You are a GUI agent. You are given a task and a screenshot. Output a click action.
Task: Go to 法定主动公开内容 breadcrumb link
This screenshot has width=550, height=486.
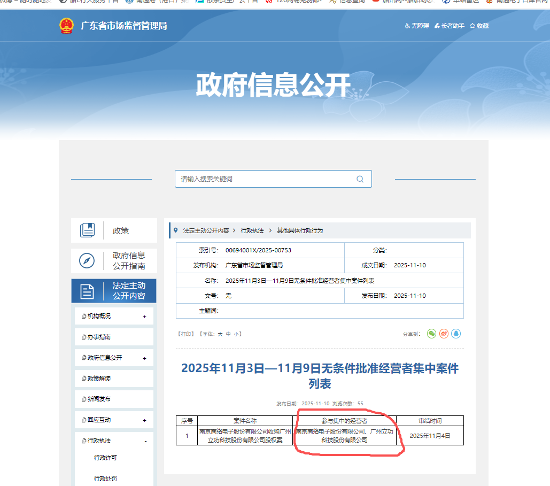tap(206, 230)
